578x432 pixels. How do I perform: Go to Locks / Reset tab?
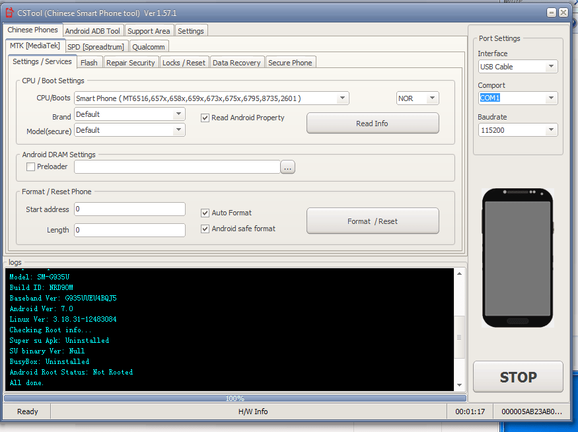point(184,63)
